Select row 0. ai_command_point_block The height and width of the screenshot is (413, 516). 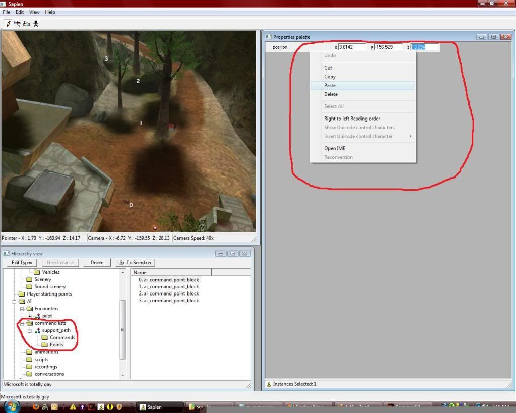click(168, 279)
